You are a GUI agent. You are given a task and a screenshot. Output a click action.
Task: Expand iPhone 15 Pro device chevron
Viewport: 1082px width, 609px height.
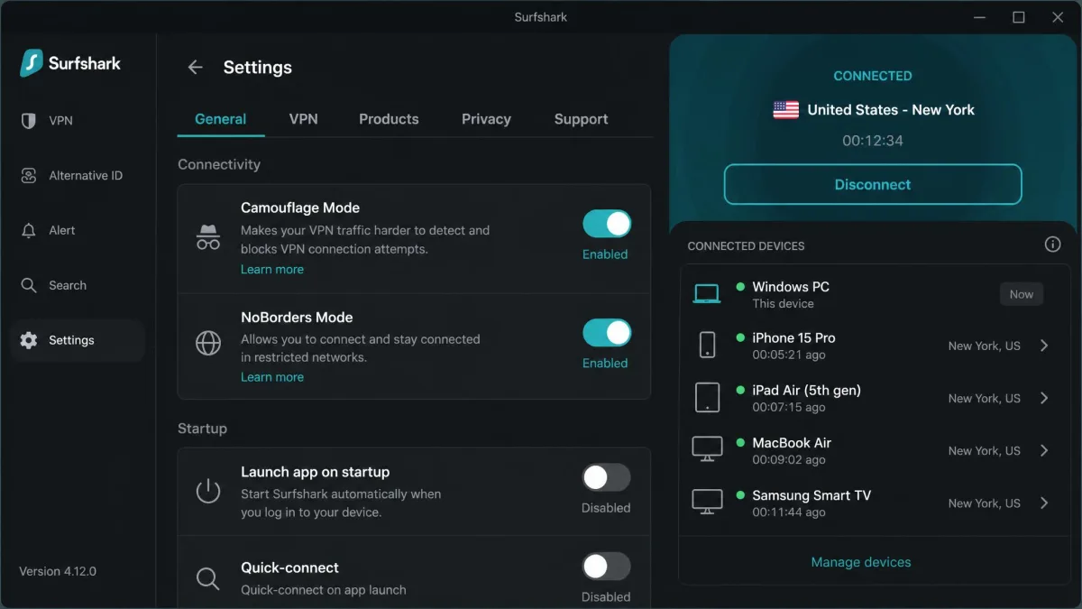1044,346
